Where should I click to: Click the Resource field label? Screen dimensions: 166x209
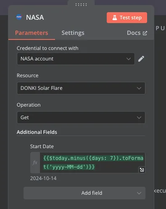click(x=28, y=76)
